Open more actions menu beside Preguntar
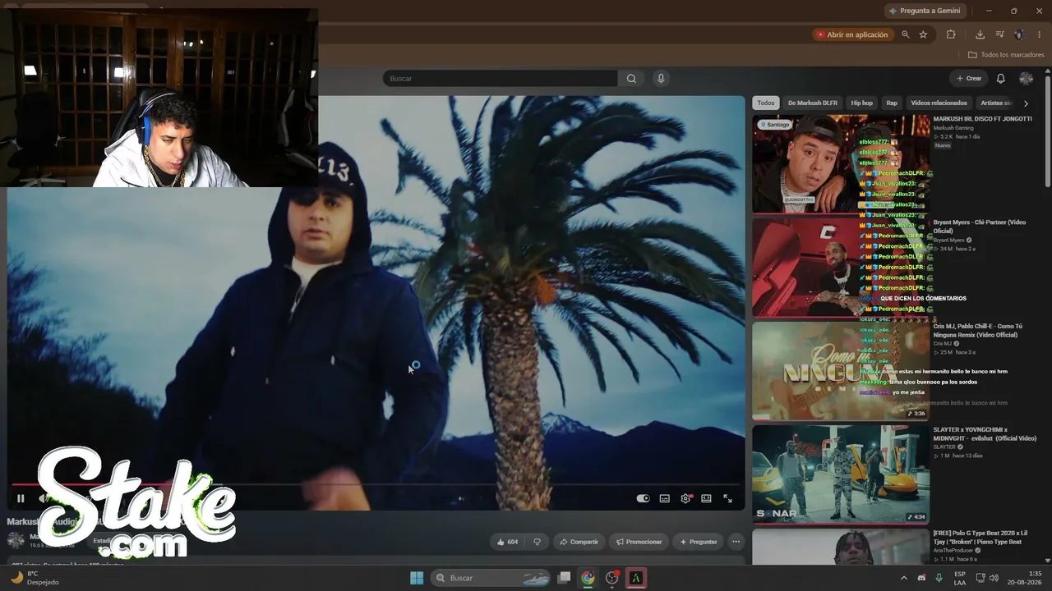This screenshot has width=1052, height=591. click(x=736, y=542)
